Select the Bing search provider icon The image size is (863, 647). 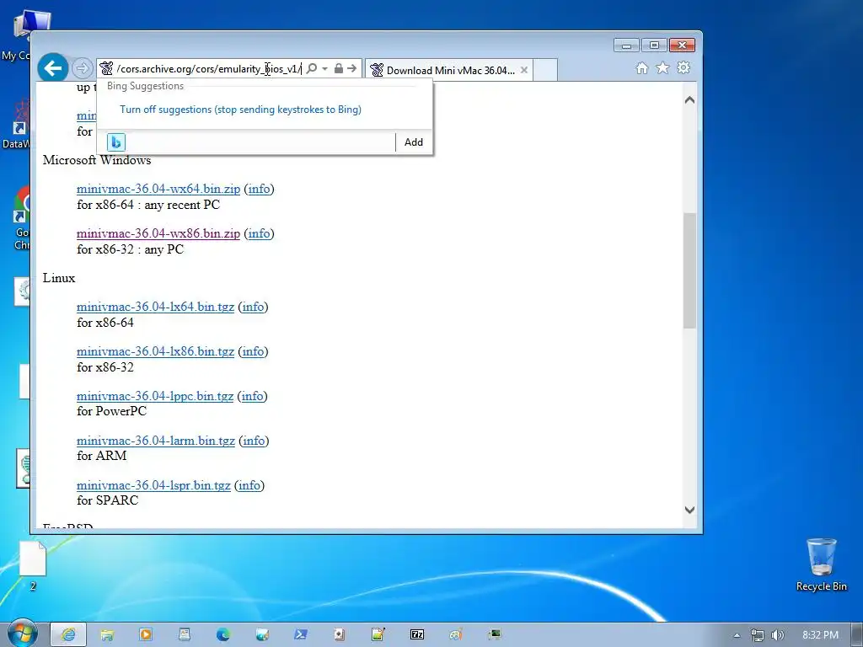[116, 142]
